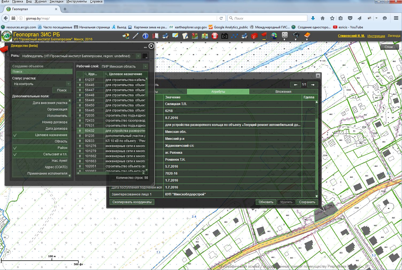The width and height of the screenshot is (402, 270).
Task: Expand the 'Статус участка' dropdown
Action: (68, 84)
